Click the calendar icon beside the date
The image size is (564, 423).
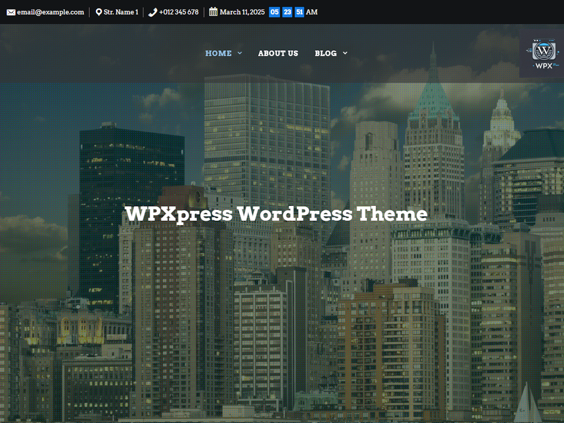tap(213, 12)
